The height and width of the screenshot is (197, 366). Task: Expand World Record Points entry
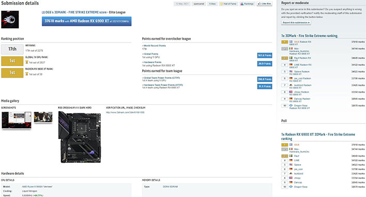[154, 46]
